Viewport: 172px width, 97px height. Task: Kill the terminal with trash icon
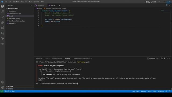[164, 58]
